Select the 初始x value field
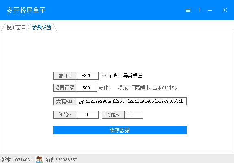Screen dimensions: 234x163 click(x=87, y=115)
